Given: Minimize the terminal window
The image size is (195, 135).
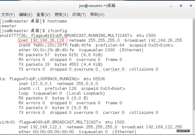Looking at the screenshot, I should coord(171,6).
